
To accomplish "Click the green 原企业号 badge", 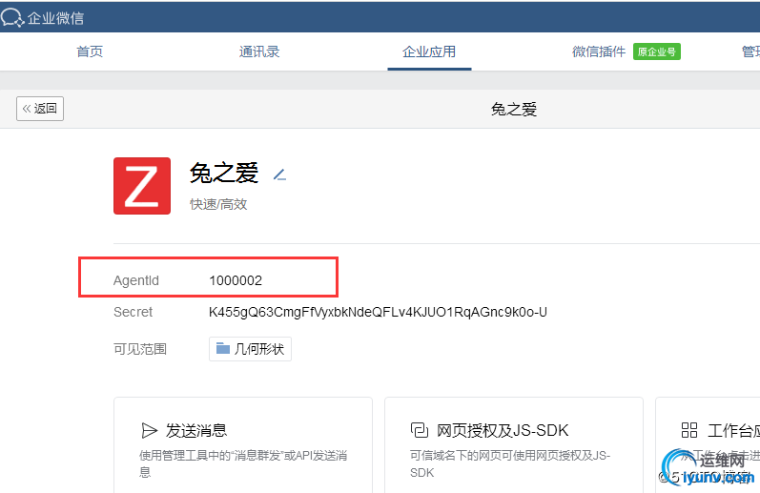I will tap(657, 51).
